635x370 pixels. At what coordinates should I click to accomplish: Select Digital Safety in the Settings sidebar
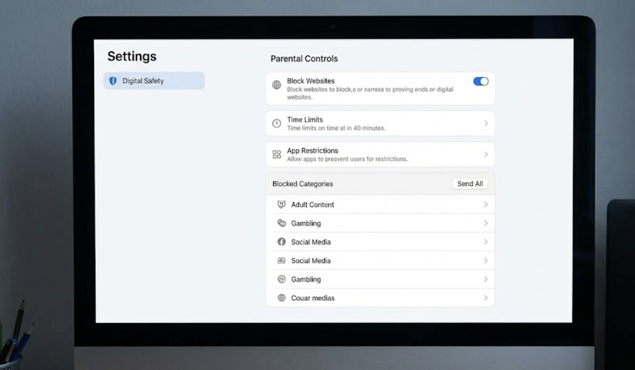click(x=154, y=81)
